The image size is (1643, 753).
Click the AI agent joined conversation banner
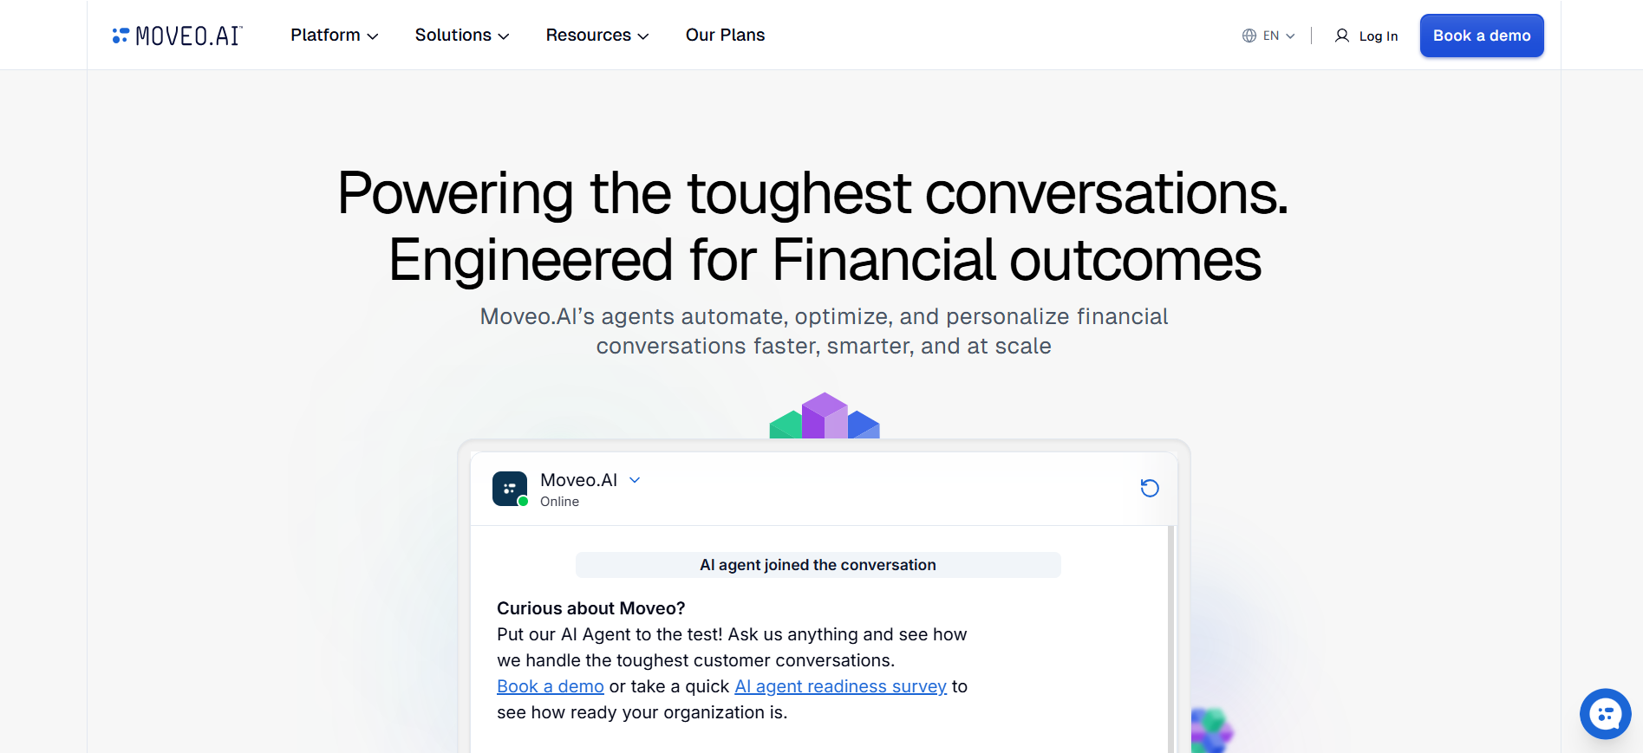(818, 565)
